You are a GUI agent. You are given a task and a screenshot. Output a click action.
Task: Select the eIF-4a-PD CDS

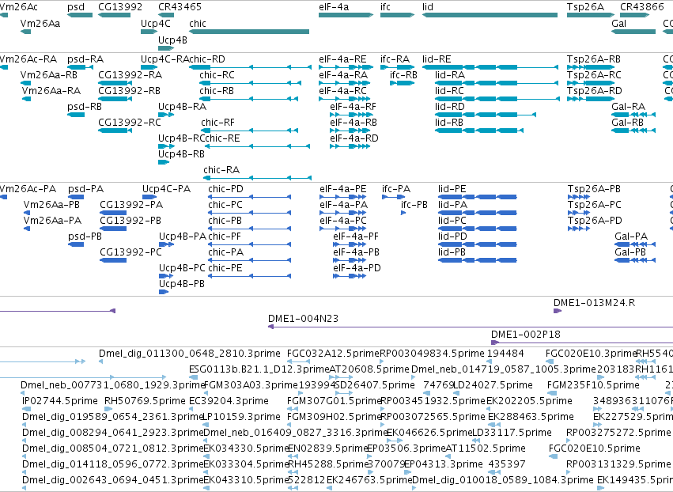click(350, 276)
